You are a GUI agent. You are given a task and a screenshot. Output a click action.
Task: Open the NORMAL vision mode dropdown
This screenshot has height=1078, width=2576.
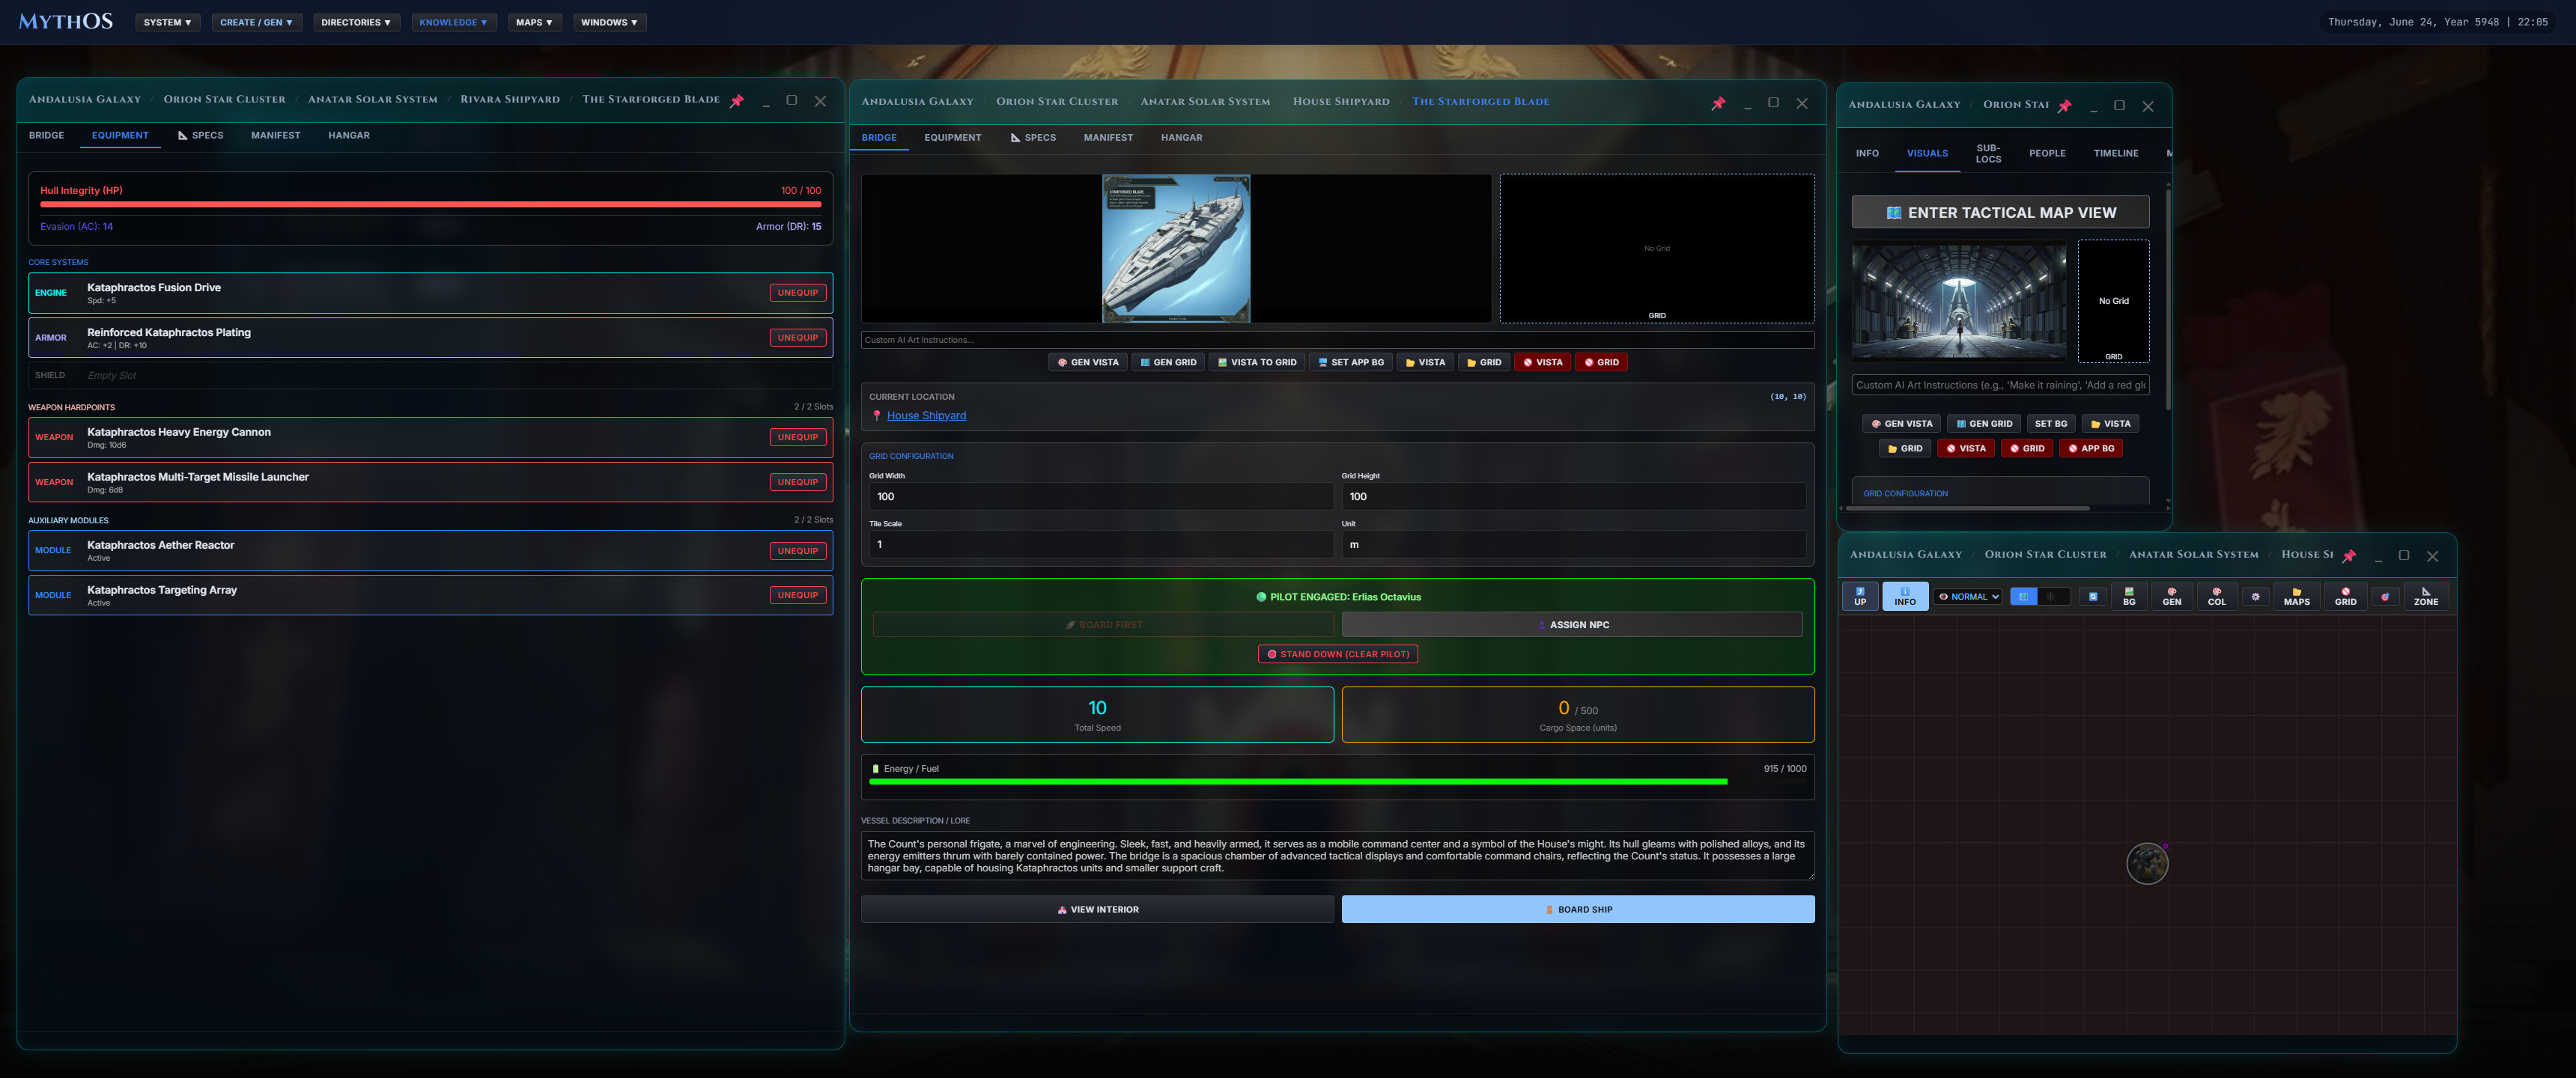click(1968, 597)
